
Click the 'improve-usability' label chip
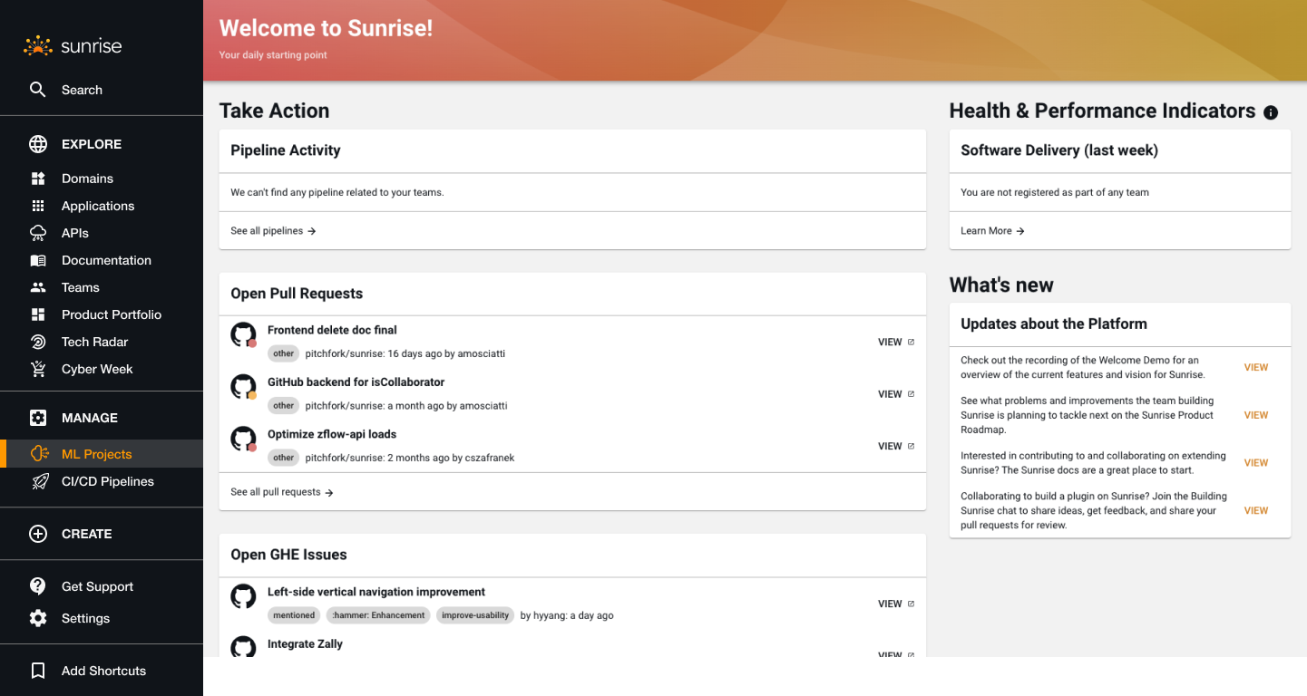tap(475, 615)
